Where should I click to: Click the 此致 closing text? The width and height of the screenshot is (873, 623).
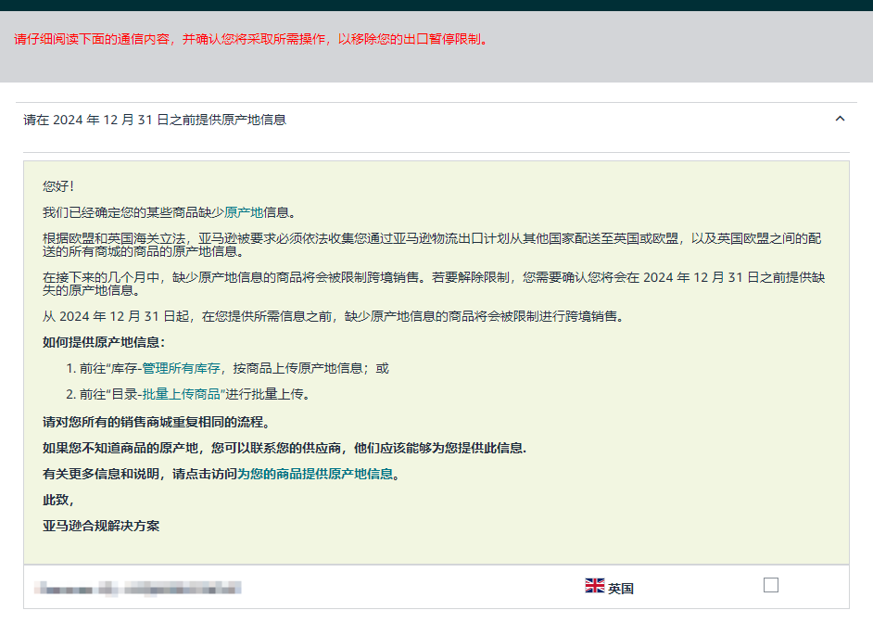tap(57, 501)
